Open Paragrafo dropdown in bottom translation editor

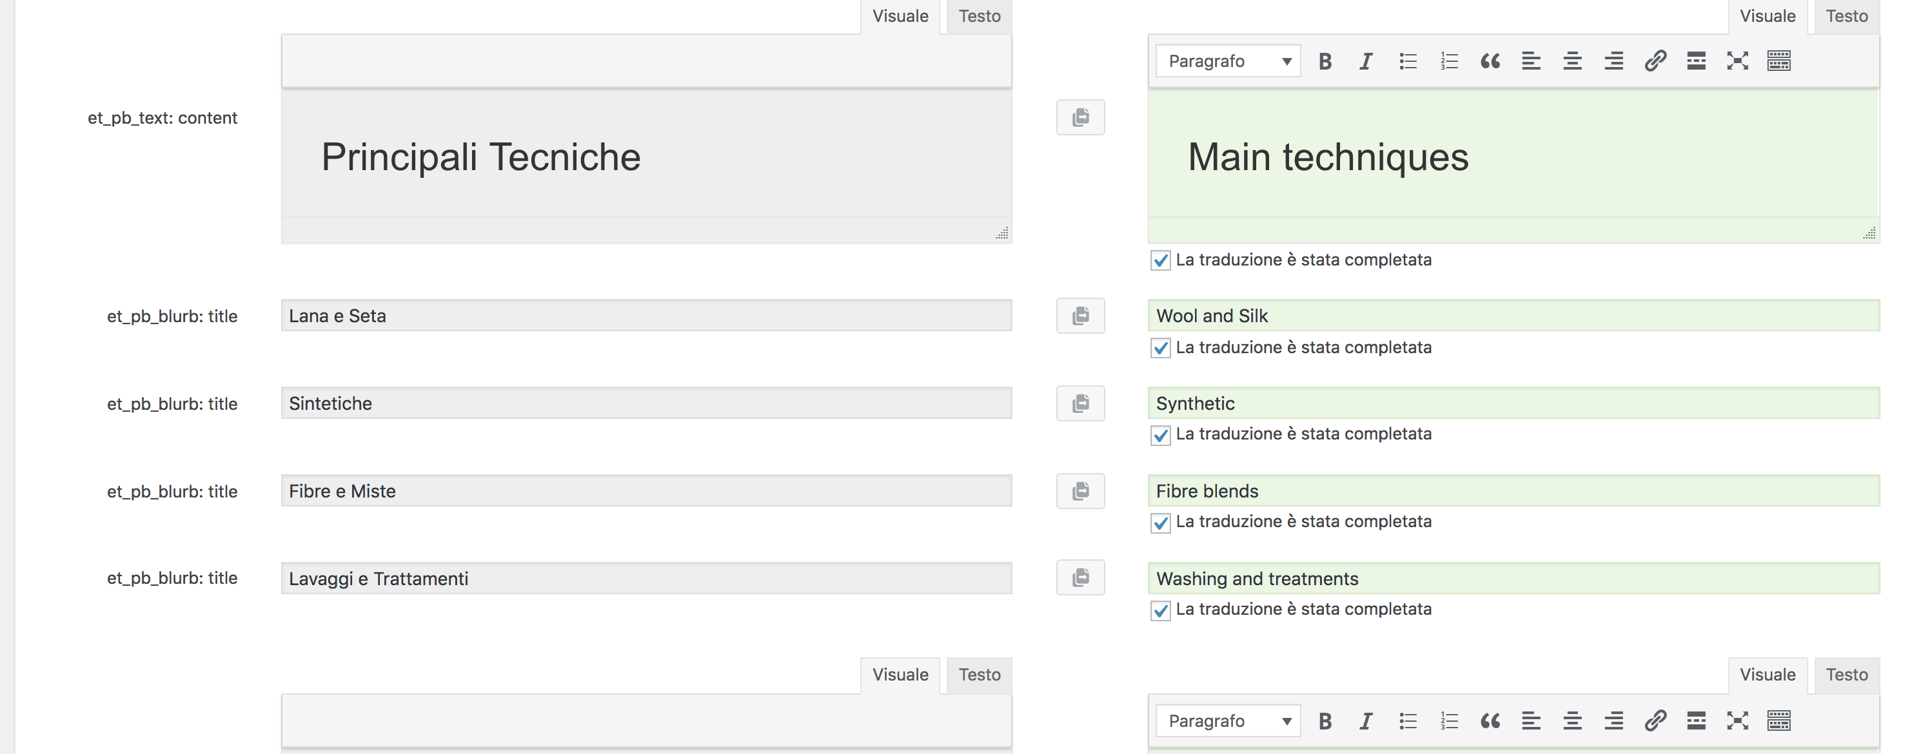click(1227, 720)
